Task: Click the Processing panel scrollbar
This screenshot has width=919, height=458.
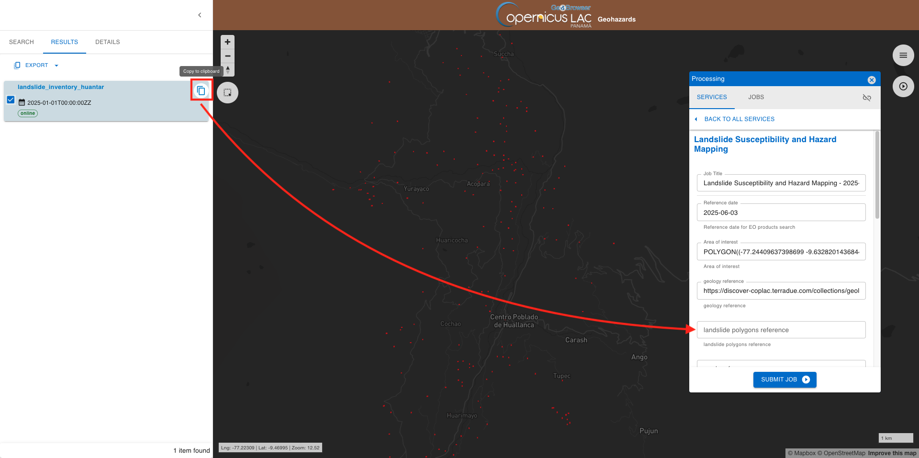Action: point(877,175)
